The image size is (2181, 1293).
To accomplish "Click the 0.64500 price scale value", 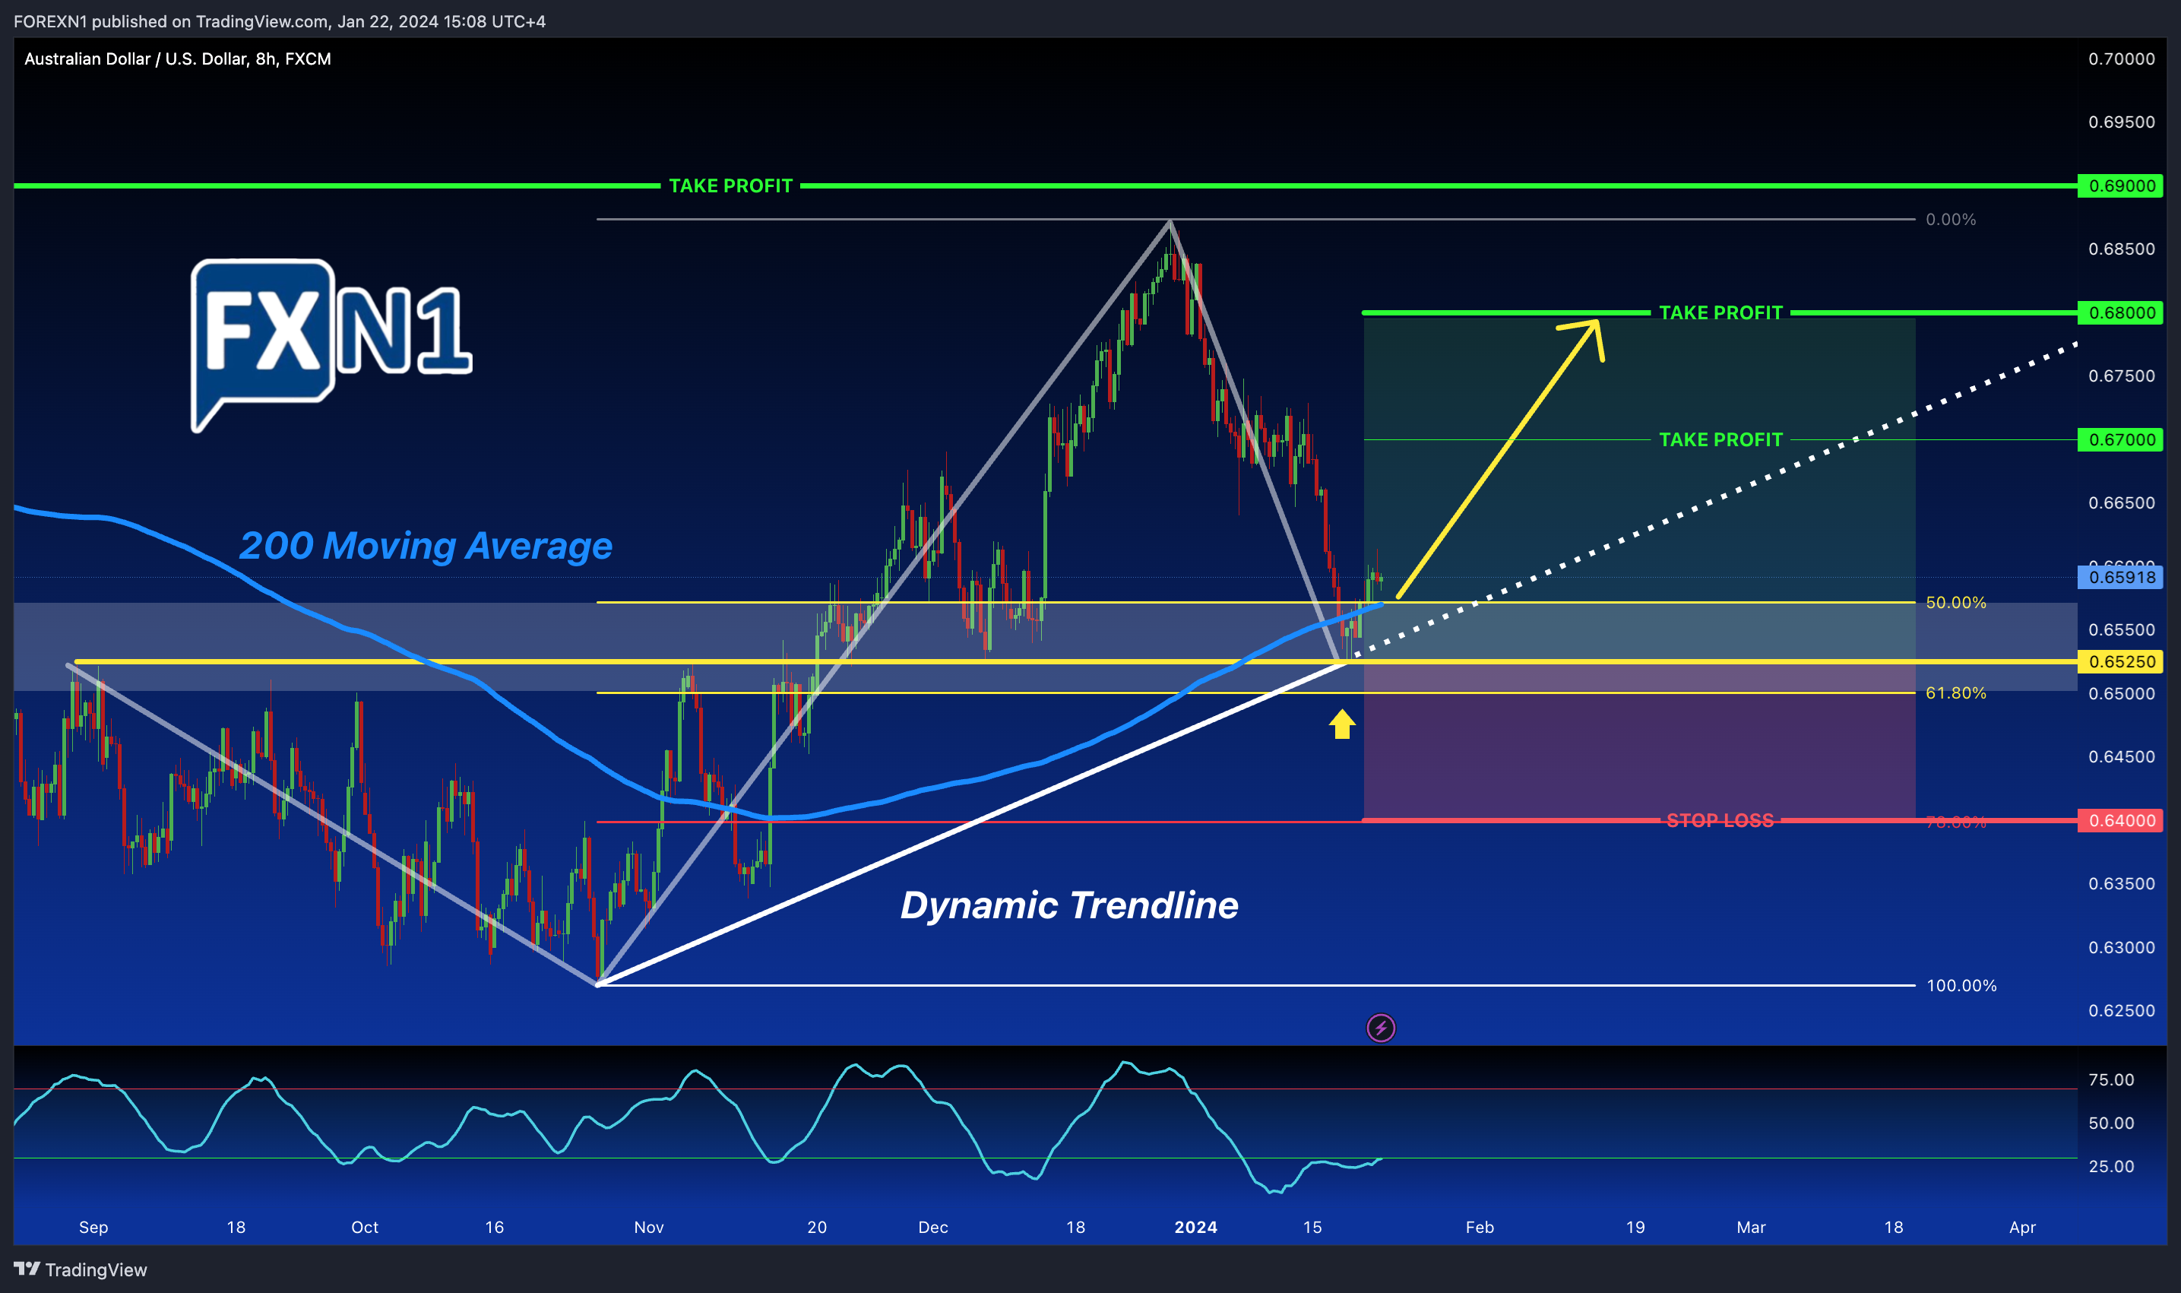I will point(2122,757).
